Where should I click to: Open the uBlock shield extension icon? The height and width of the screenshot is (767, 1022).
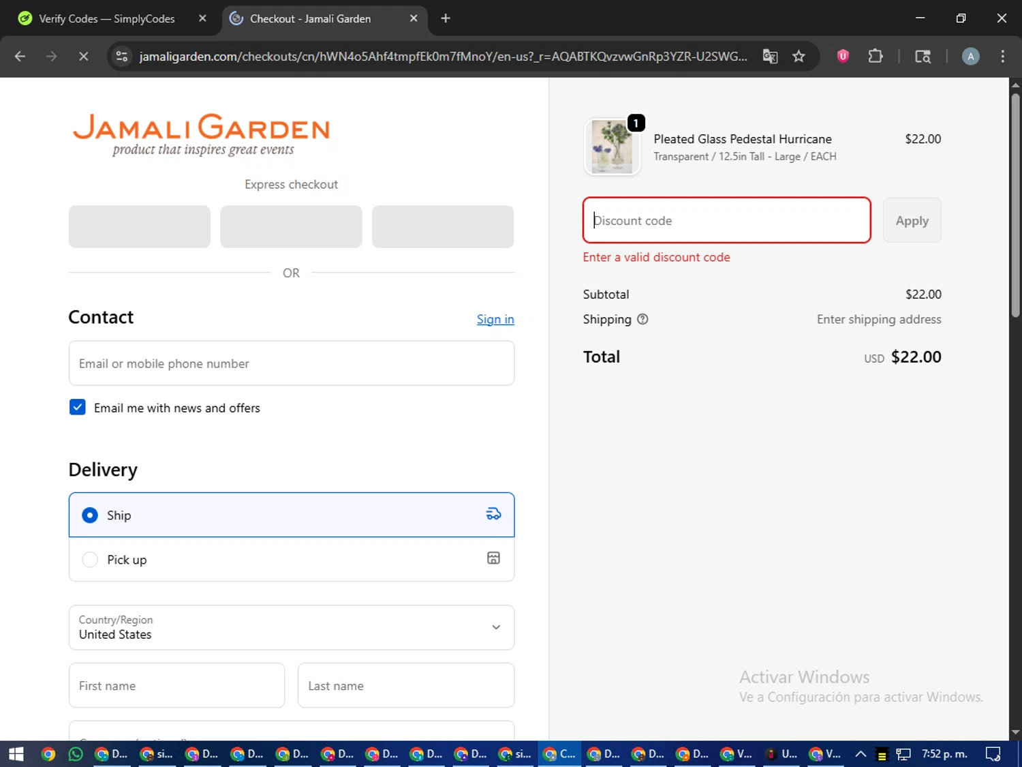point(843,57)
